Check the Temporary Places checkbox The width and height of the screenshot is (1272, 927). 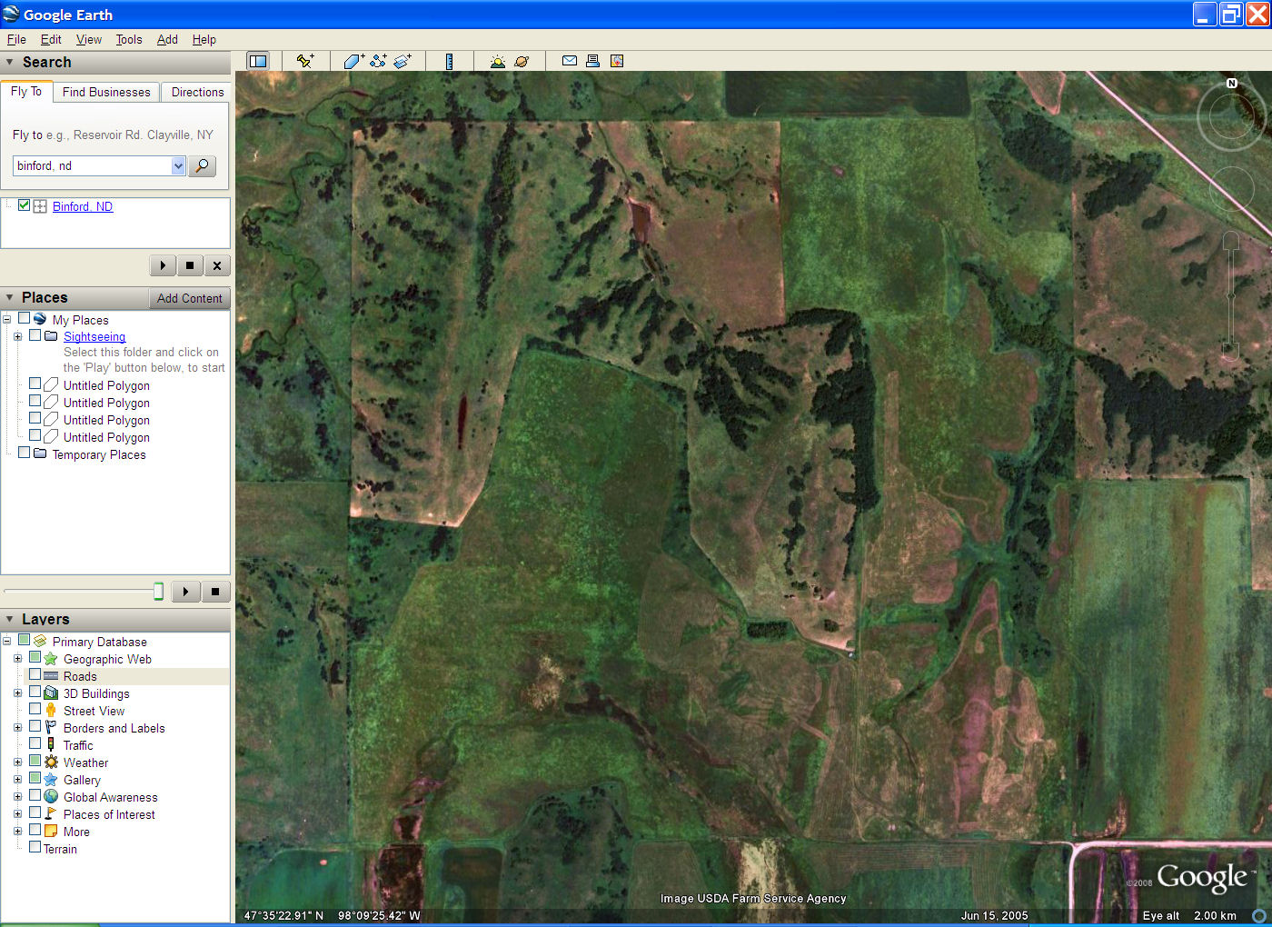pos(25,453)
